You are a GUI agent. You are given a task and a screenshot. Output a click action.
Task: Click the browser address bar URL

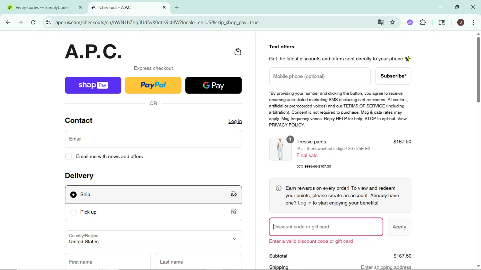pos(157,22)
